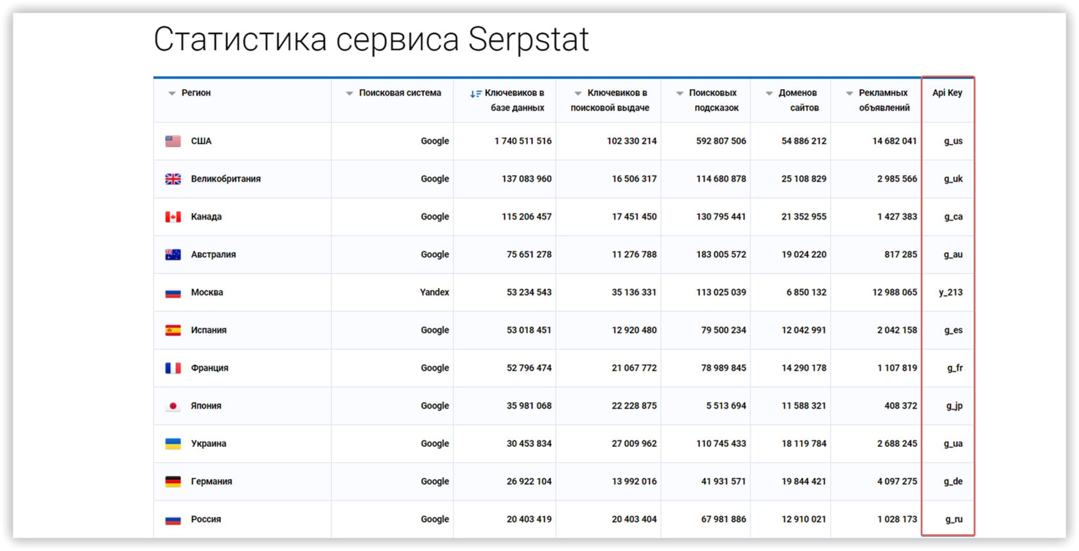Click the Ukraine flag icon
Image resolution: width=1079 pixels, height=551 pixels.
173,444
